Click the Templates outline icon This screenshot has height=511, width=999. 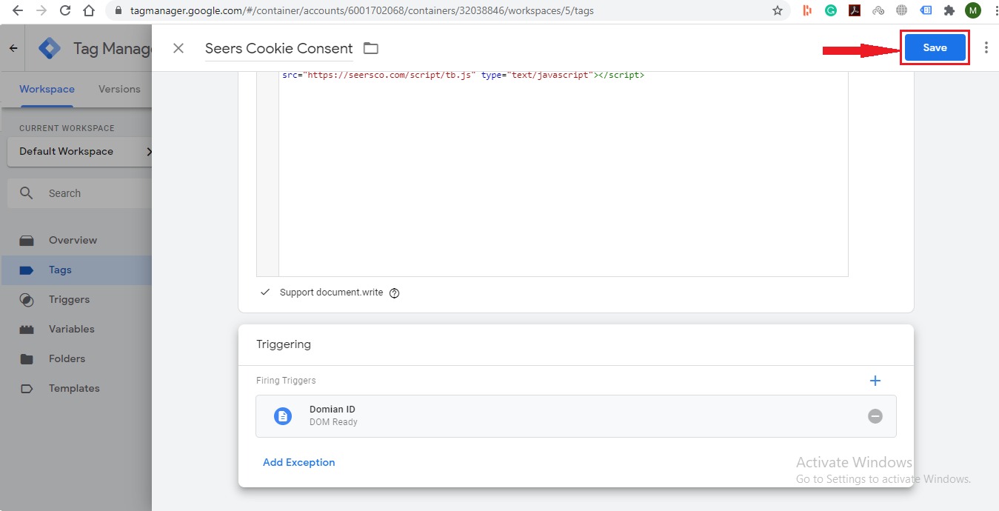27,388
